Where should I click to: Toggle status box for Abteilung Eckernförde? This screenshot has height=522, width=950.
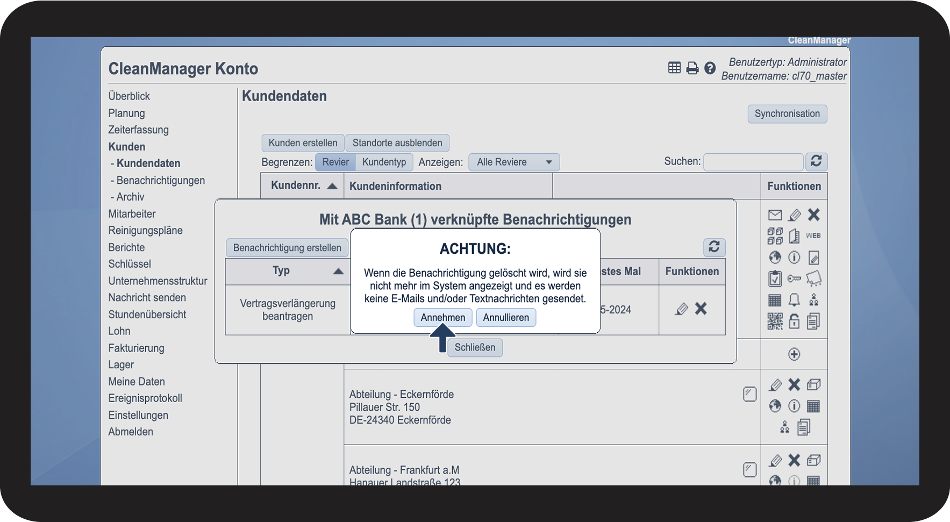(x=749, y=394)
